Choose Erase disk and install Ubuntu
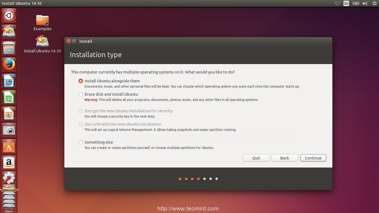Screen dimensions: 379x213 pyautogui.click(x=108, y=94)
